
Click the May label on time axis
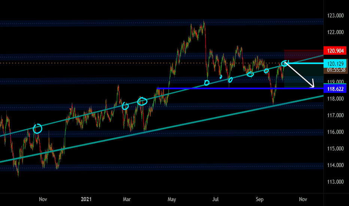(172, 199)
